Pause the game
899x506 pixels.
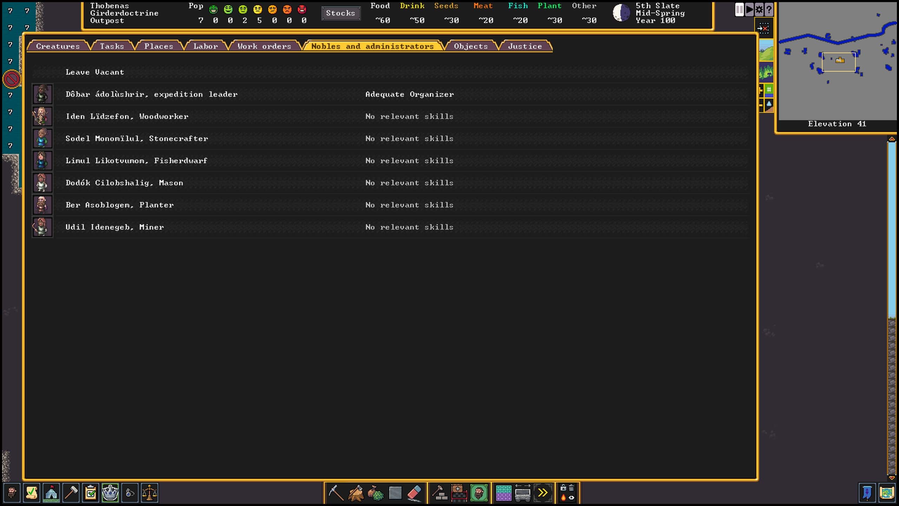739,9
